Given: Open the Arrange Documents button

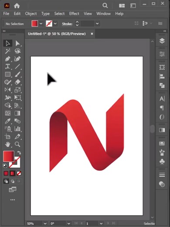Looking at the screenshot, I should pyautogui.click(x=122, y=6).
